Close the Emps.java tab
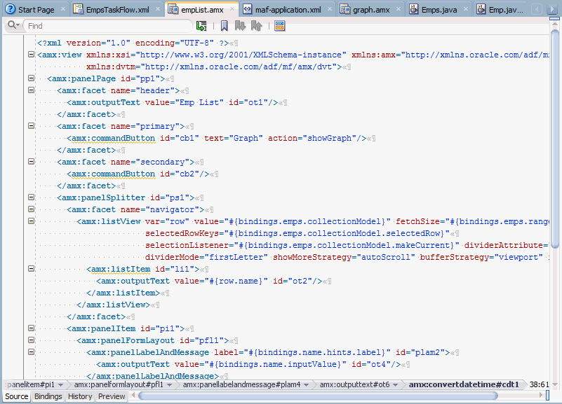The width and height of the screenshot is (562, 404). coord(466,9)
